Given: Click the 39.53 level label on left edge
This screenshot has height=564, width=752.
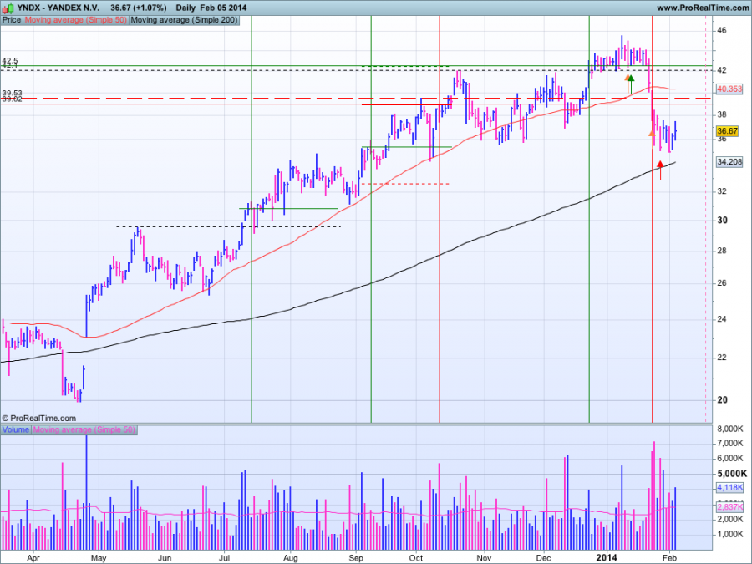Looking at the screenshot, I should coord(12,93).
